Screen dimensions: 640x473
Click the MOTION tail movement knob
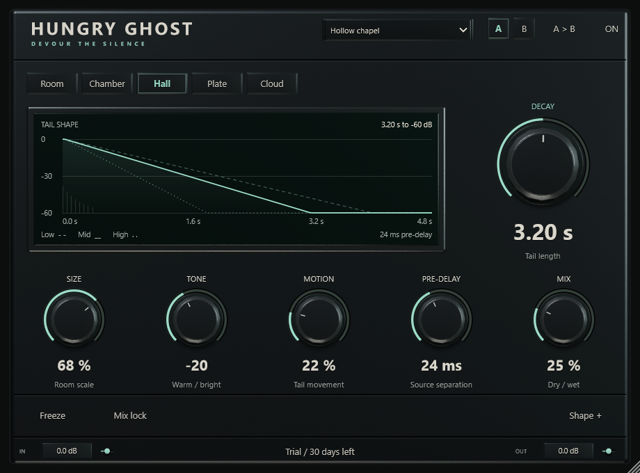[x=319, y=319]
